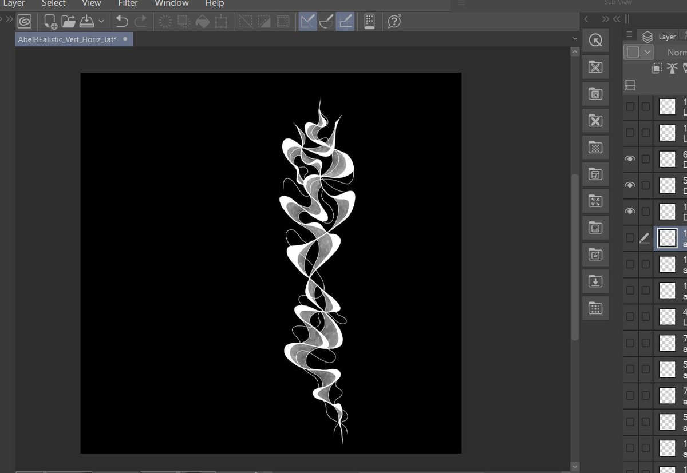Click the Open file folder icon

pyautogui.click(x=69, y=22)
